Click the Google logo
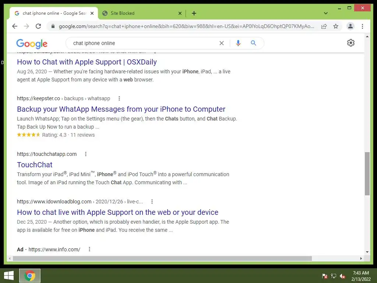Screen dimensions: 377x283 [32, 43]
